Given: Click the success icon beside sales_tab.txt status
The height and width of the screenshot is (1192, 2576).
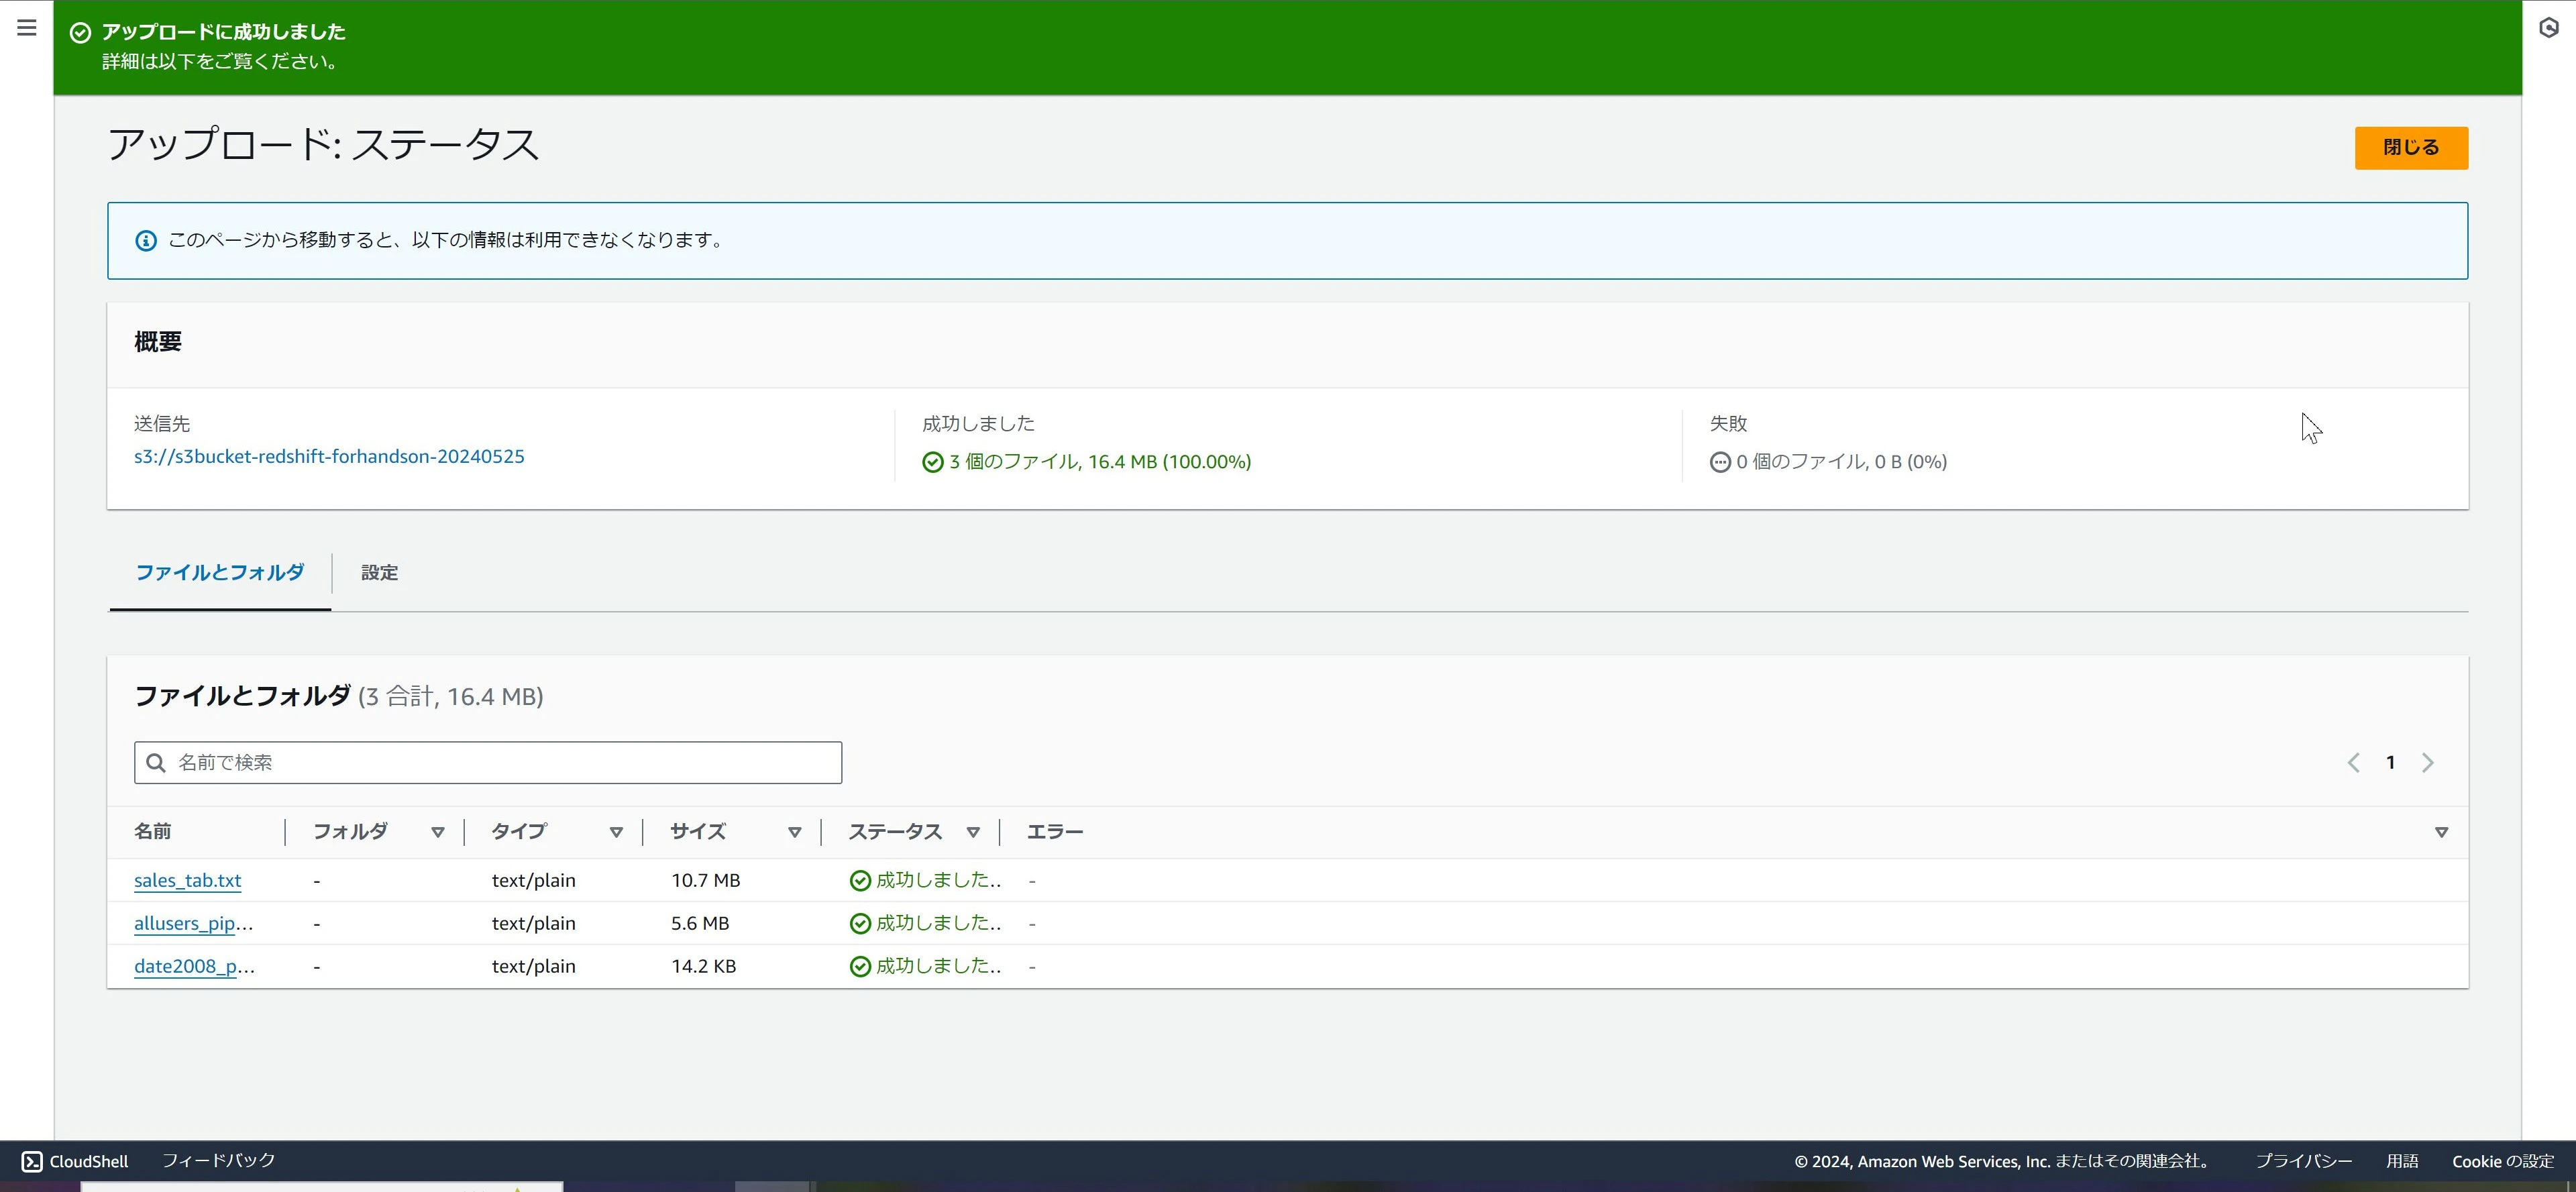Looking at the screenshot, I should pos(860,881).
